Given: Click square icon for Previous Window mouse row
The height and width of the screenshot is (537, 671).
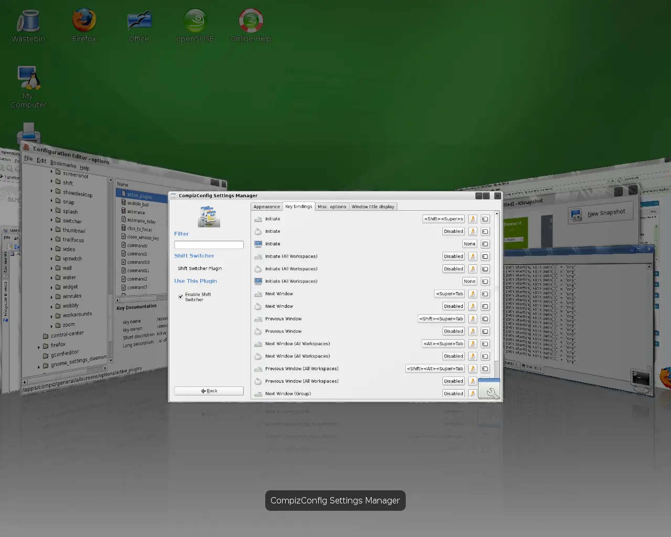Looking at the screenshot, I should (485, 331).
